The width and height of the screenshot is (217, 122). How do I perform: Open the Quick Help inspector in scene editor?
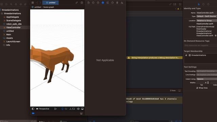tap(98, 3)
